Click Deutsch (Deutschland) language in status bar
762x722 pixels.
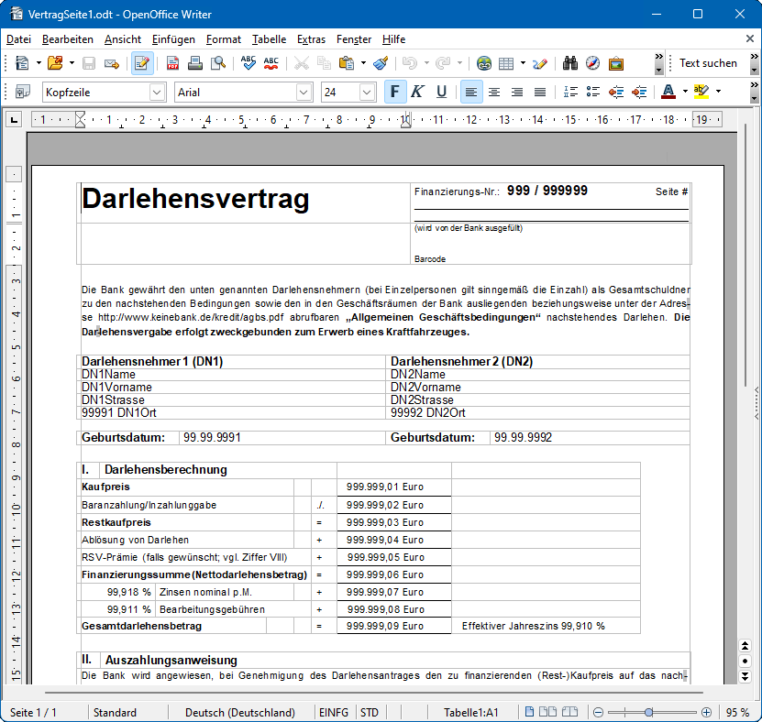point(240,712)
